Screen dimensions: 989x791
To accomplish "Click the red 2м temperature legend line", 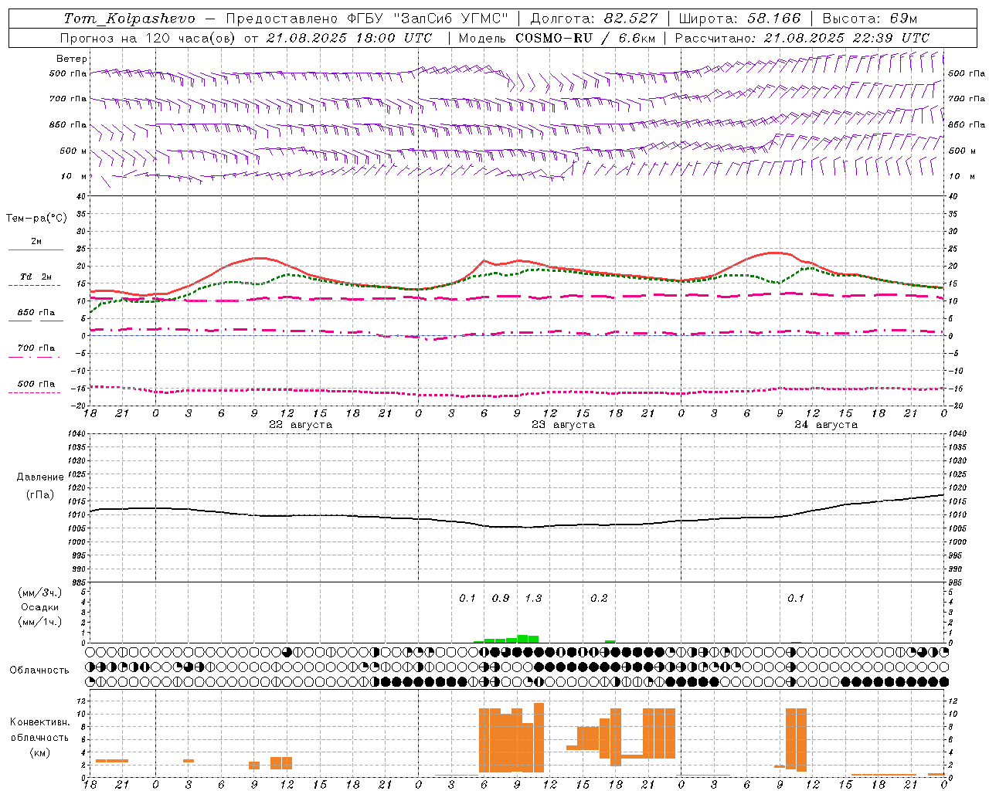I will [36, 250].
